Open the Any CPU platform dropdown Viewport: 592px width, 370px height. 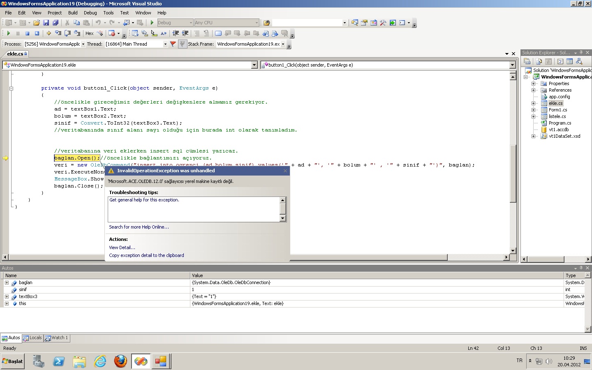[x=257, y=23]
